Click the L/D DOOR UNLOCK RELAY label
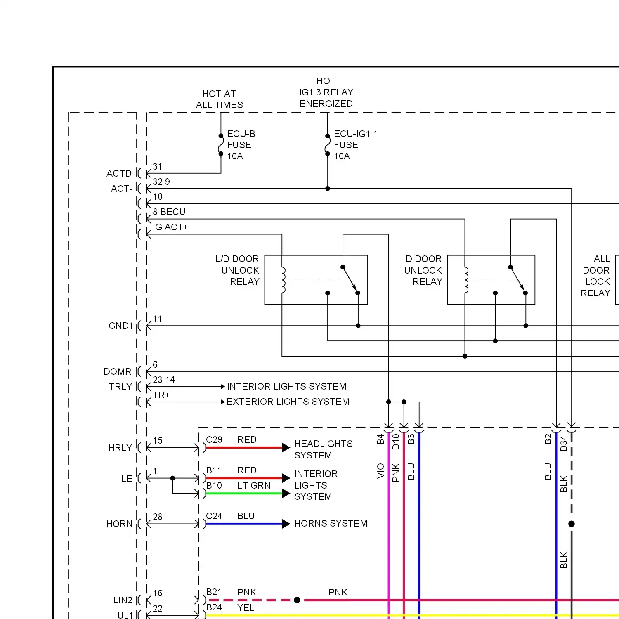 pyautogui.click(x=237, y=270)
